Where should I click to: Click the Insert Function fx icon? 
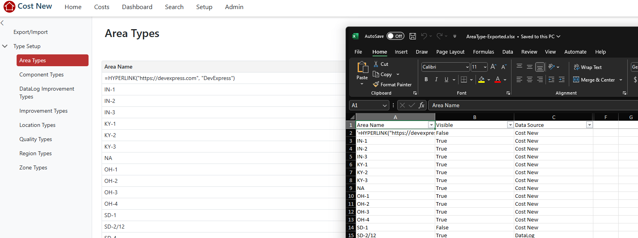point(421,105)
